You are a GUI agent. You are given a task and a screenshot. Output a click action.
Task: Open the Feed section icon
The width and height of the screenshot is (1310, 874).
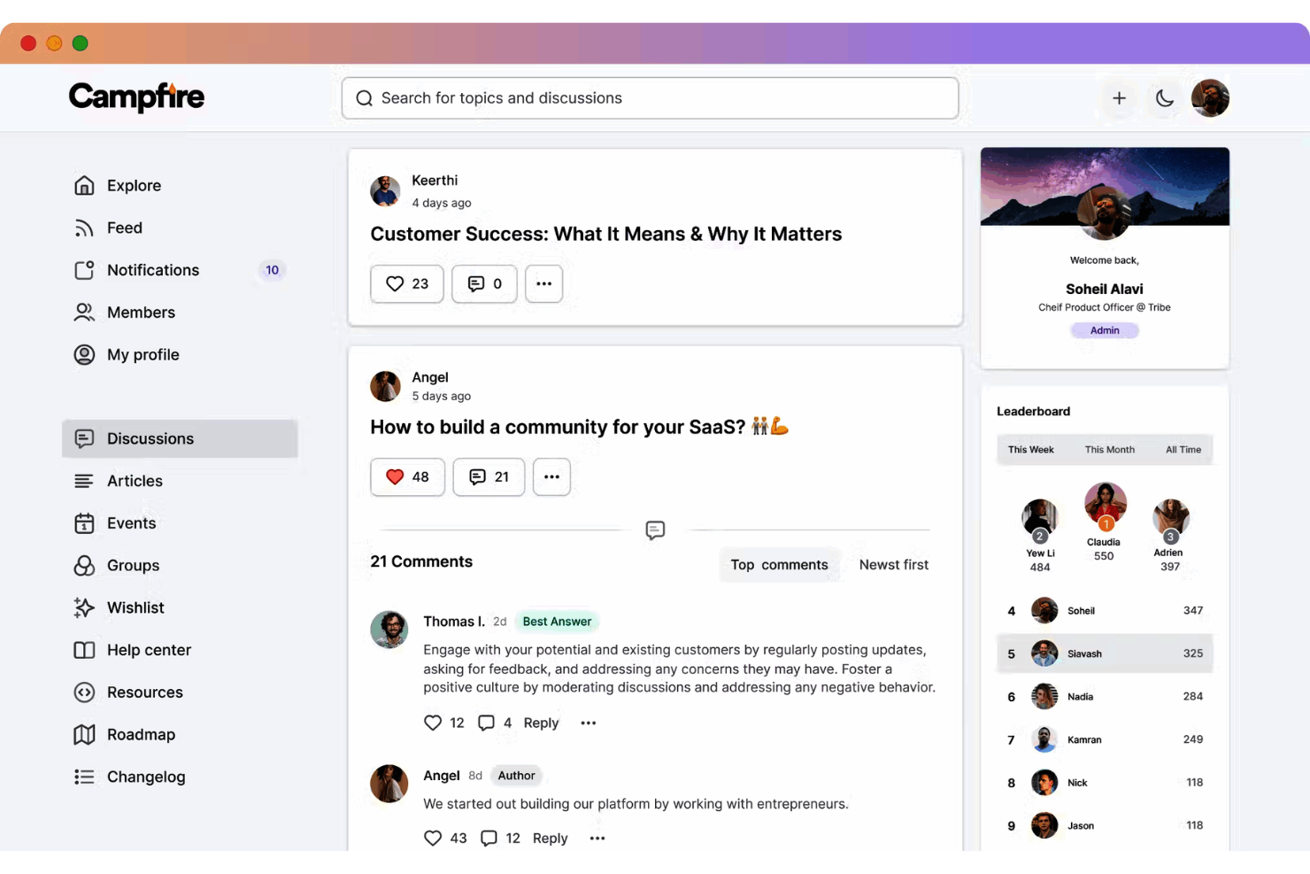pyautogui.click(x=84, y=228)
